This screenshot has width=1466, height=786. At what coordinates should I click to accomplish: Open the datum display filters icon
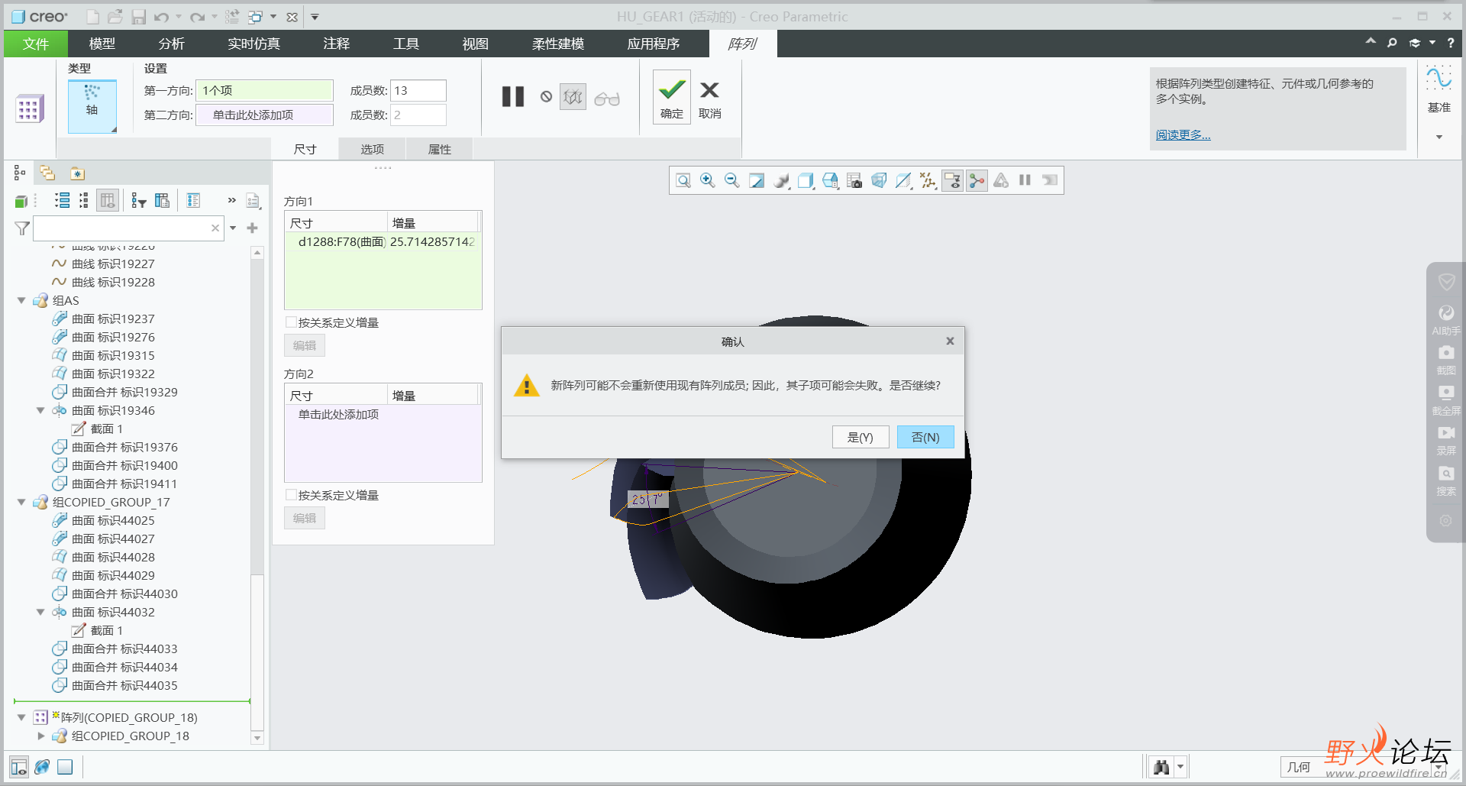tap(928, 180)
